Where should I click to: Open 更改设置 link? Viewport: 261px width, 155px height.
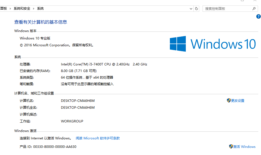pos(237,101)
